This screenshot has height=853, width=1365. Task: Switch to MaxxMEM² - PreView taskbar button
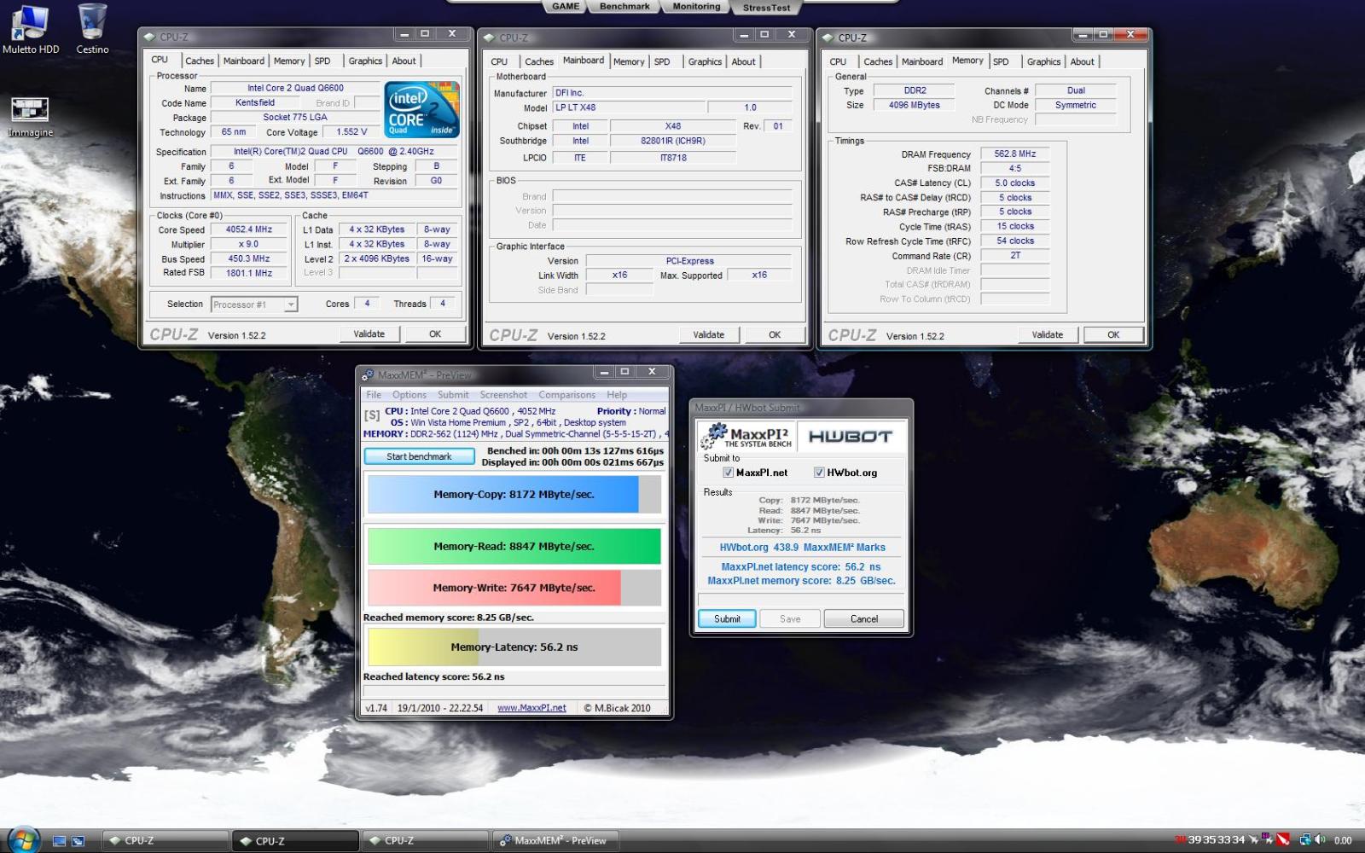(554, 841)
